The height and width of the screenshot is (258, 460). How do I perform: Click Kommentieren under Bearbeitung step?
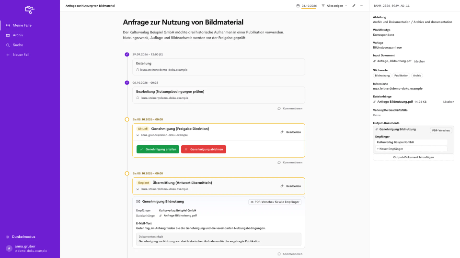pyautogui.click(x=290, y=108)
